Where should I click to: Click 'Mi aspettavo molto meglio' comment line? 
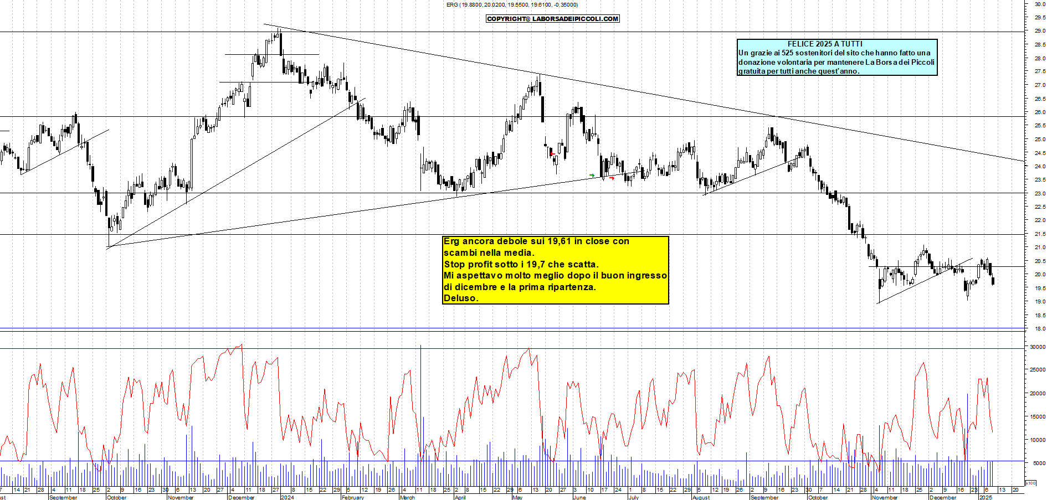[x=555, y=275]
